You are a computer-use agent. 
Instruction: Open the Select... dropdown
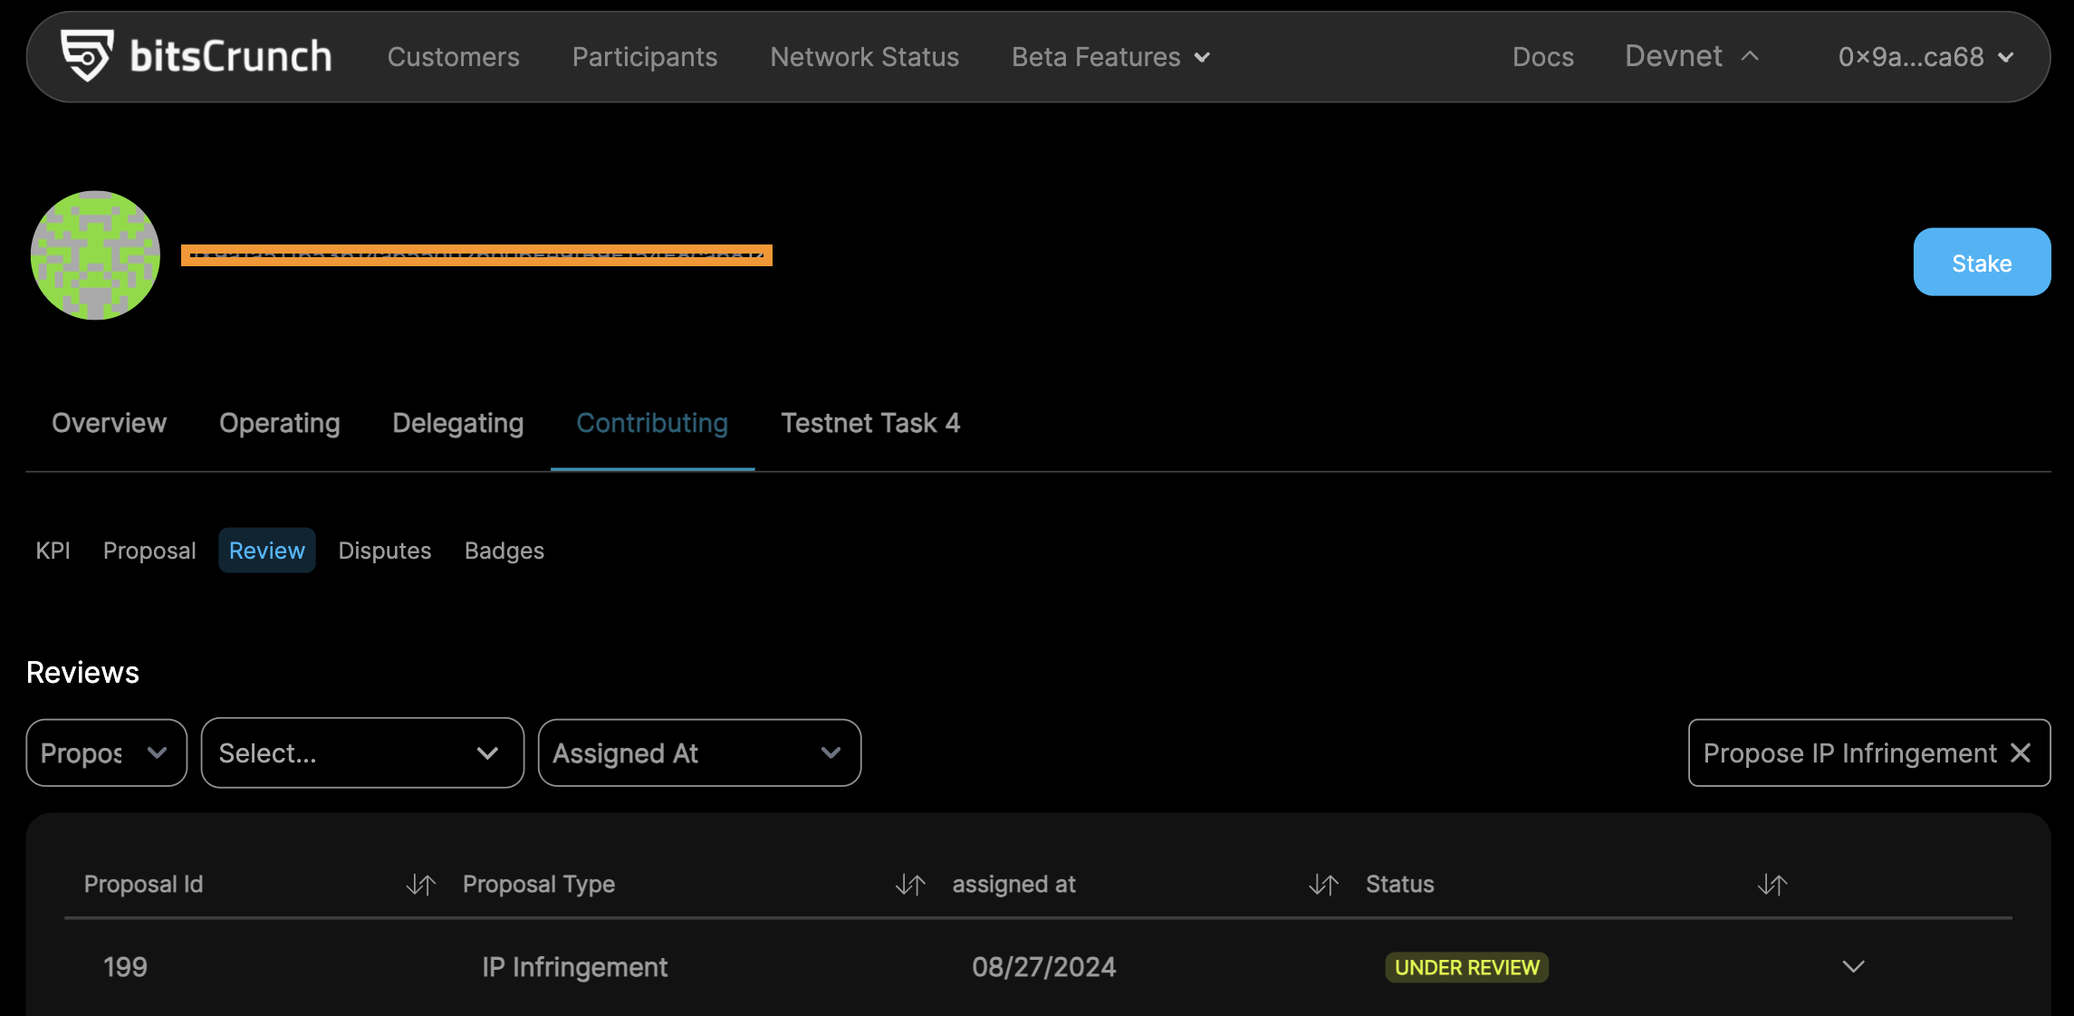pos(362,752)
